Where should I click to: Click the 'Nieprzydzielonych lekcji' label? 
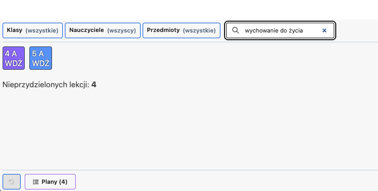pos(46,85)
